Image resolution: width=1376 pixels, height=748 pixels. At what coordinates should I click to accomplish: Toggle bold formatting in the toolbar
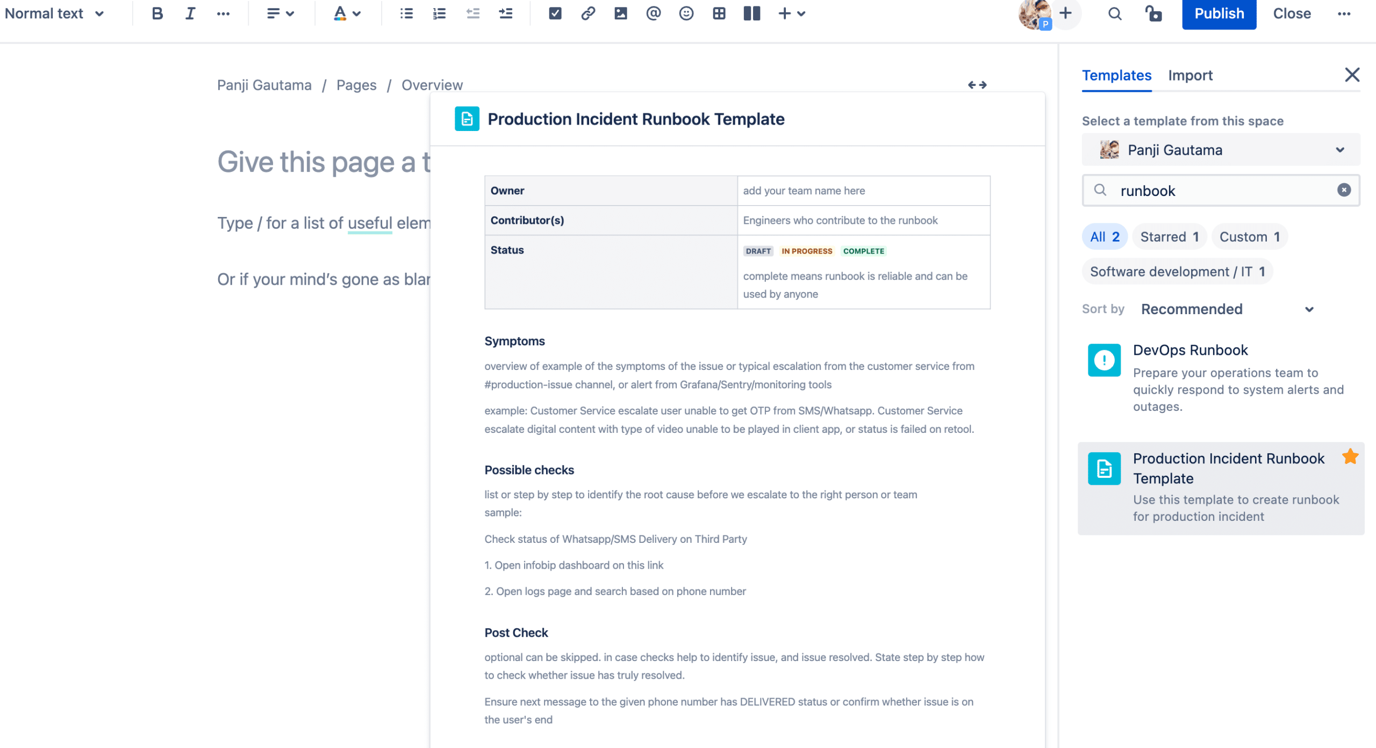coord(157,13)
